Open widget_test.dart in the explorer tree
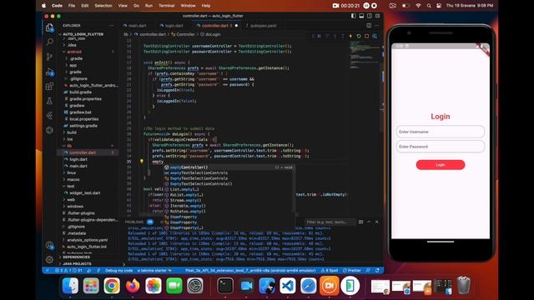This screenshot has height=300, width=534. (84, 192)
